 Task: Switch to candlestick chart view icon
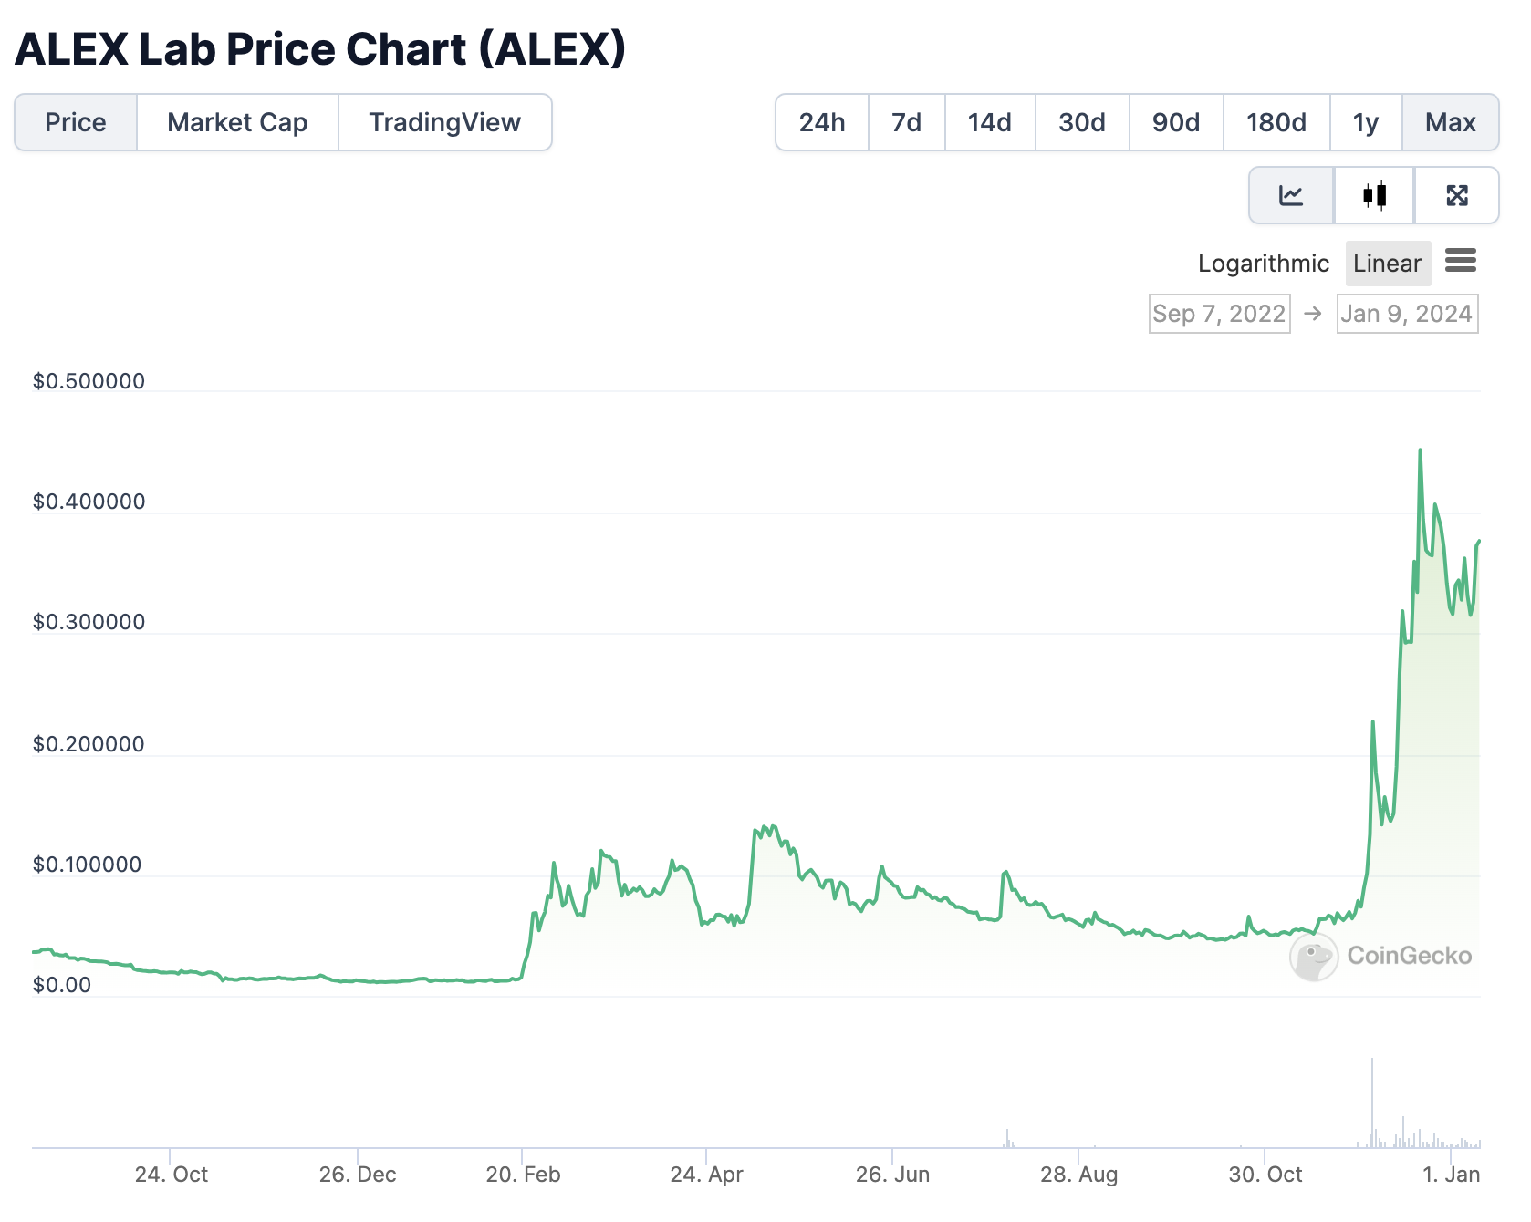pos(1374,195)
